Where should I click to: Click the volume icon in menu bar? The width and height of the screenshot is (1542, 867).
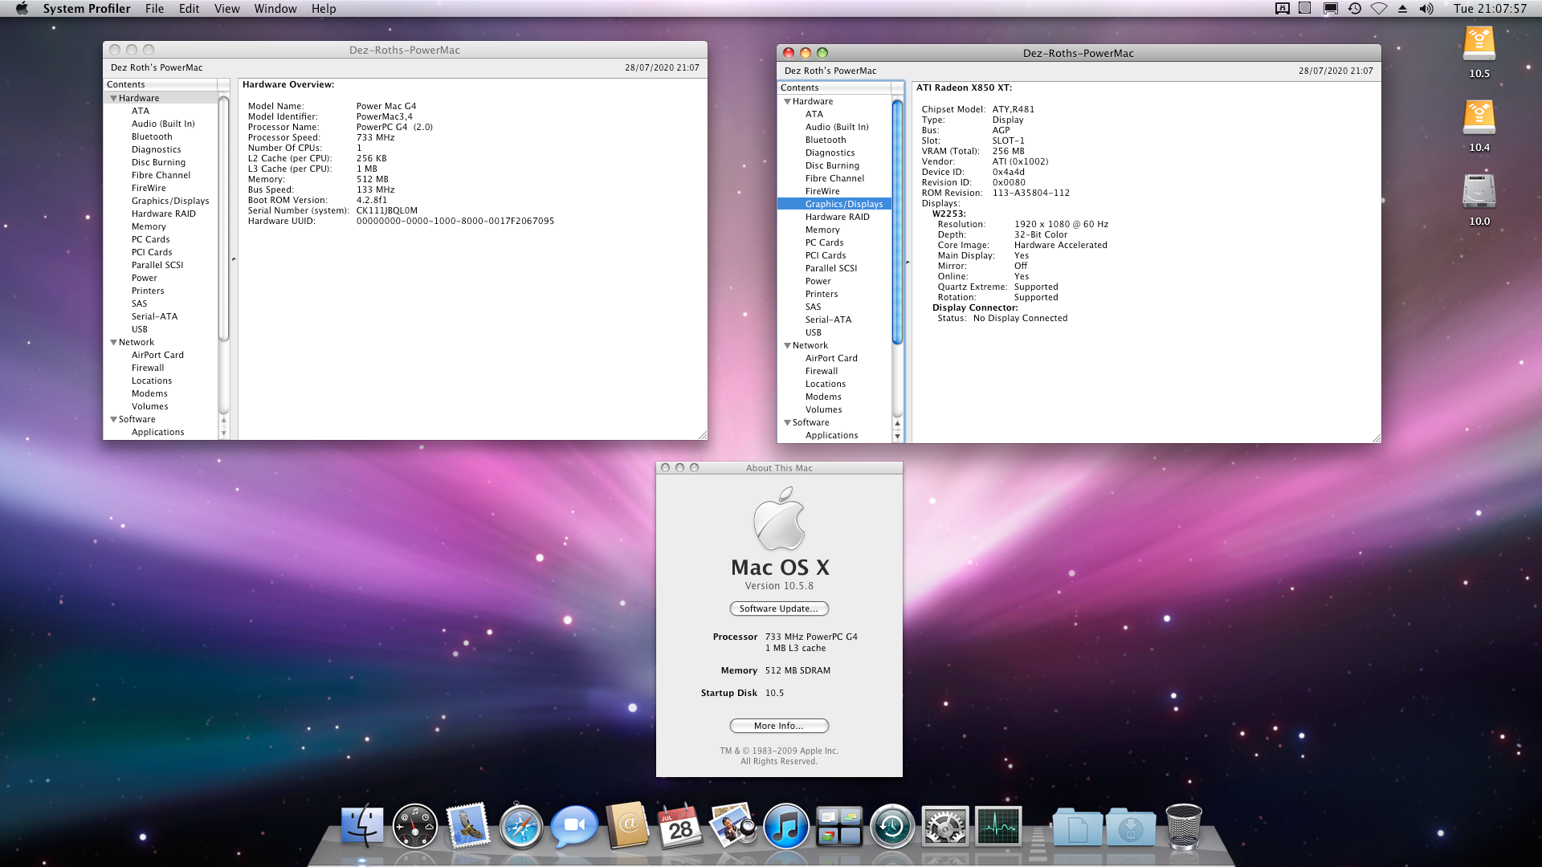tap(1426, 9)
